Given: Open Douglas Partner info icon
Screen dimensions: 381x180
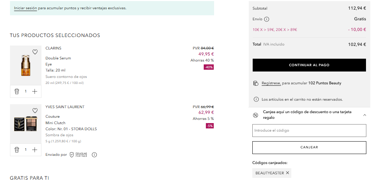Looking at the screenshot, I should [x=94, y=155].
